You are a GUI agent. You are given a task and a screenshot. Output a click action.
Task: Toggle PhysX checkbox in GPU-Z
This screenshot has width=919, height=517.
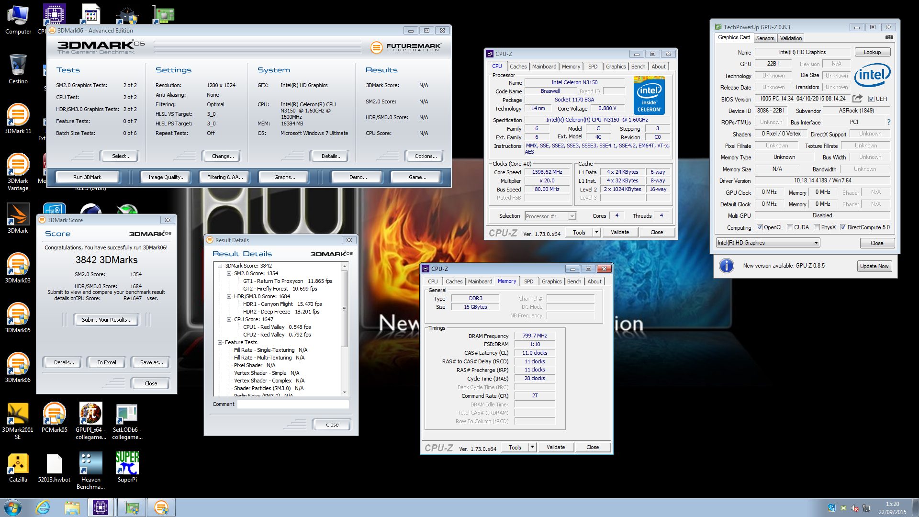pyautogui.click(x=817, y=227)
